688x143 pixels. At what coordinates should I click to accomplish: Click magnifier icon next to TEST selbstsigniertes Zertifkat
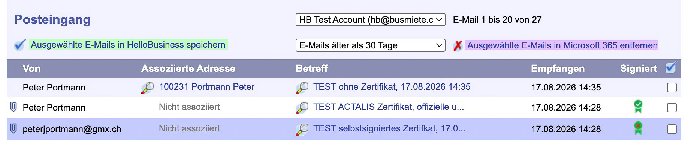(302, 129)
